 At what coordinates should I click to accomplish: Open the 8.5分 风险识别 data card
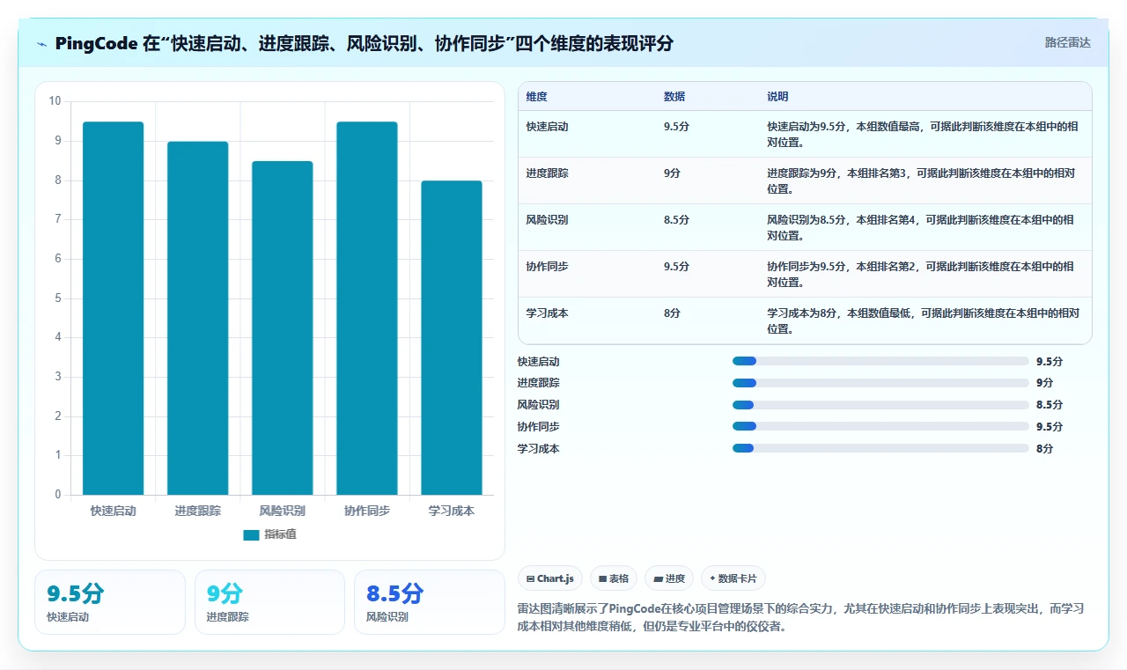[x=429, y=601]
